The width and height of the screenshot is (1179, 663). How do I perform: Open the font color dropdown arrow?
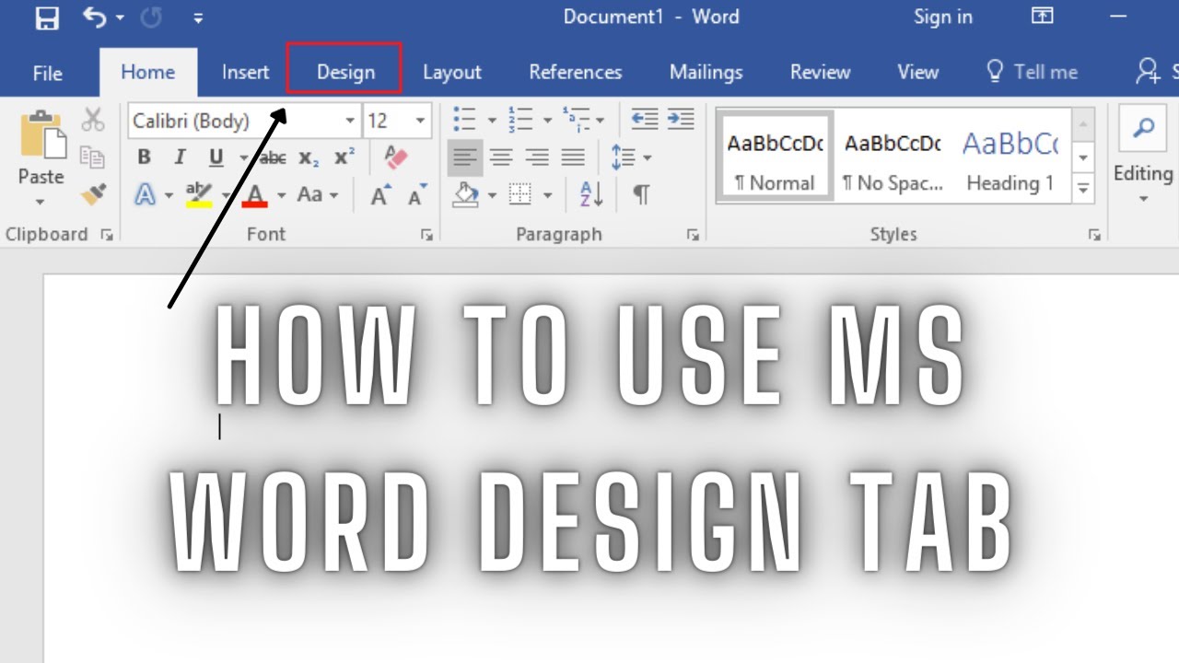click(x=281, y=195)
